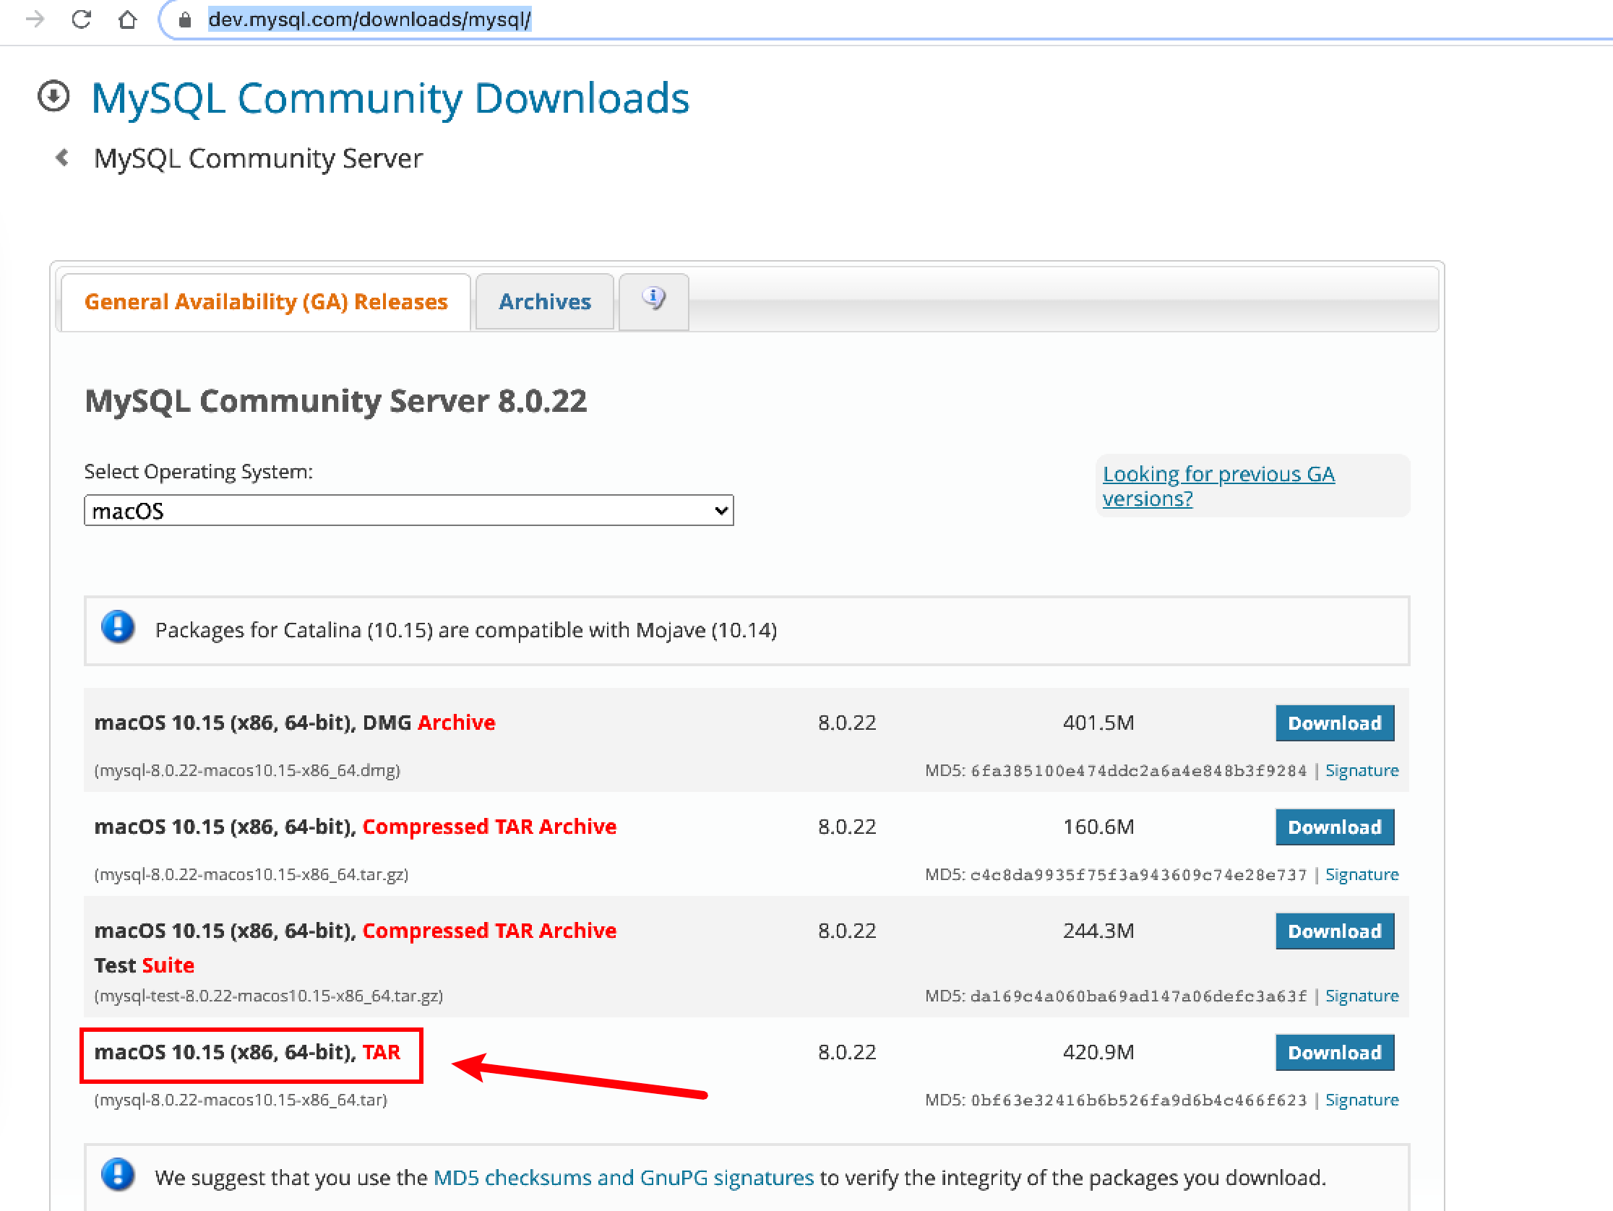Click the padlock site security icon
Screen dimensions: 1613x1211
tap(184, 20)
